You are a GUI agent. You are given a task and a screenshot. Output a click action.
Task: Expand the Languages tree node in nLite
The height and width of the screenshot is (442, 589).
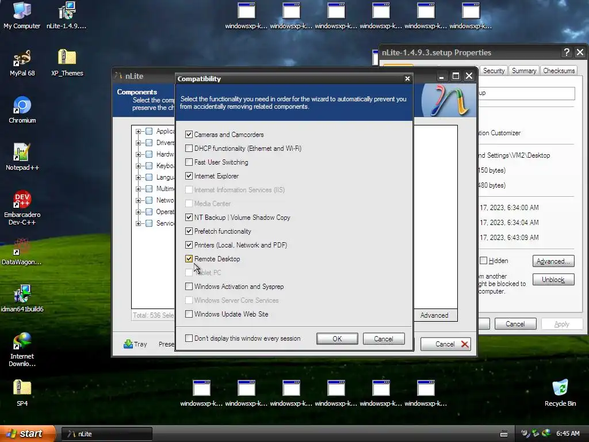138,177
